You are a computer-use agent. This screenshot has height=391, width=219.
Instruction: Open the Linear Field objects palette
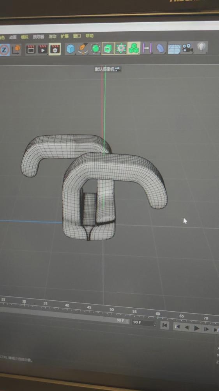[x=147, y=48]
